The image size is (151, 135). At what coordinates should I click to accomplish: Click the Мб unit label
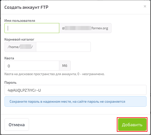click(65, 66)
